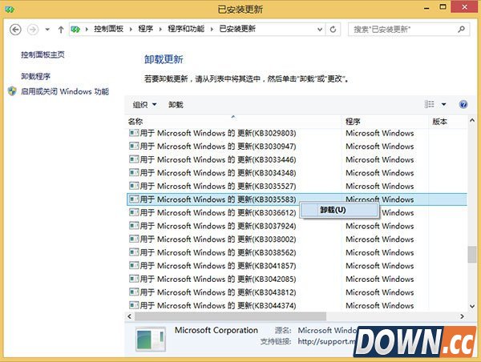The image size is (481, 362).
Task: Click the horizontal scrollbar left arrow
Action: 129,316
